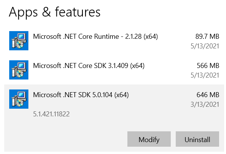Click the .NET SDK 5.0.104 installer icon

(x=19, y=99)
